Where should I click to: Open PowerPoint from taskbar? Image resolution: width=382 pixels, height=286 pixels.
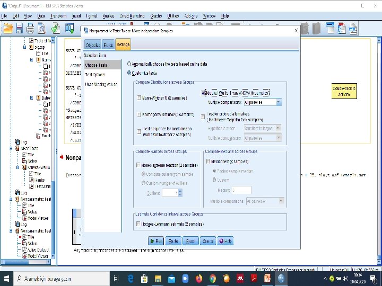tap(267, 279)
